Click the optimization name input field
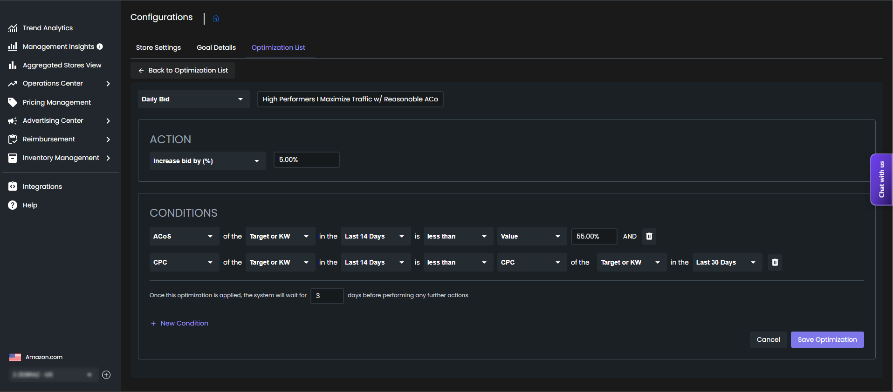893x392 pixels. 350,99
